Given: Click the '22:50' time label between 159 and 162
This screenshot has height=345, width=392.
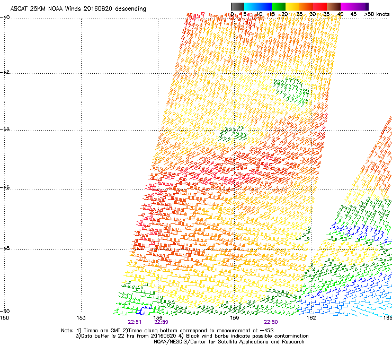Looking at the screenshot, I should 271,322.
